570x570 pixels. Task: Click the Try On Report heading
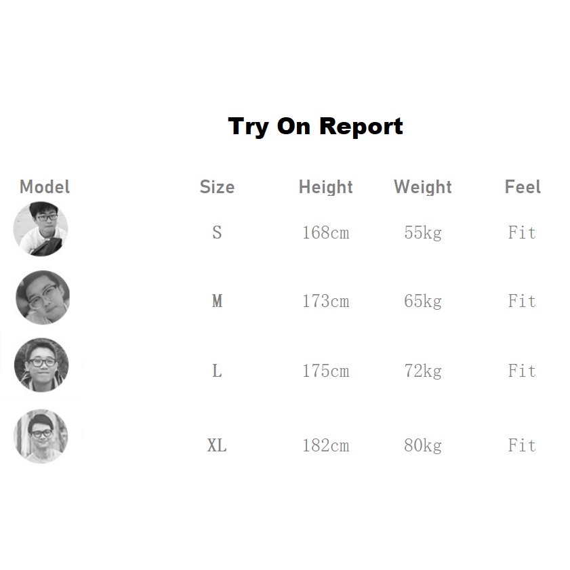[x=315, y=126]
